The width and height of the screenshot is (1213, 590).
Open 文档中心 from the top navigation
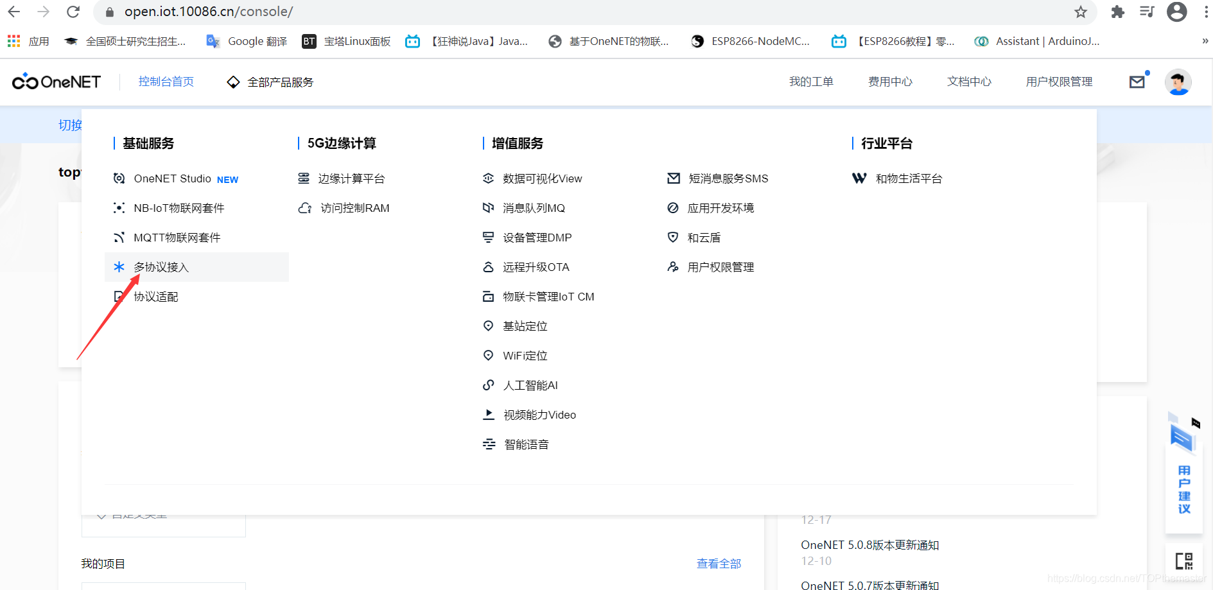pyautogui.click(x=968, y=81)
